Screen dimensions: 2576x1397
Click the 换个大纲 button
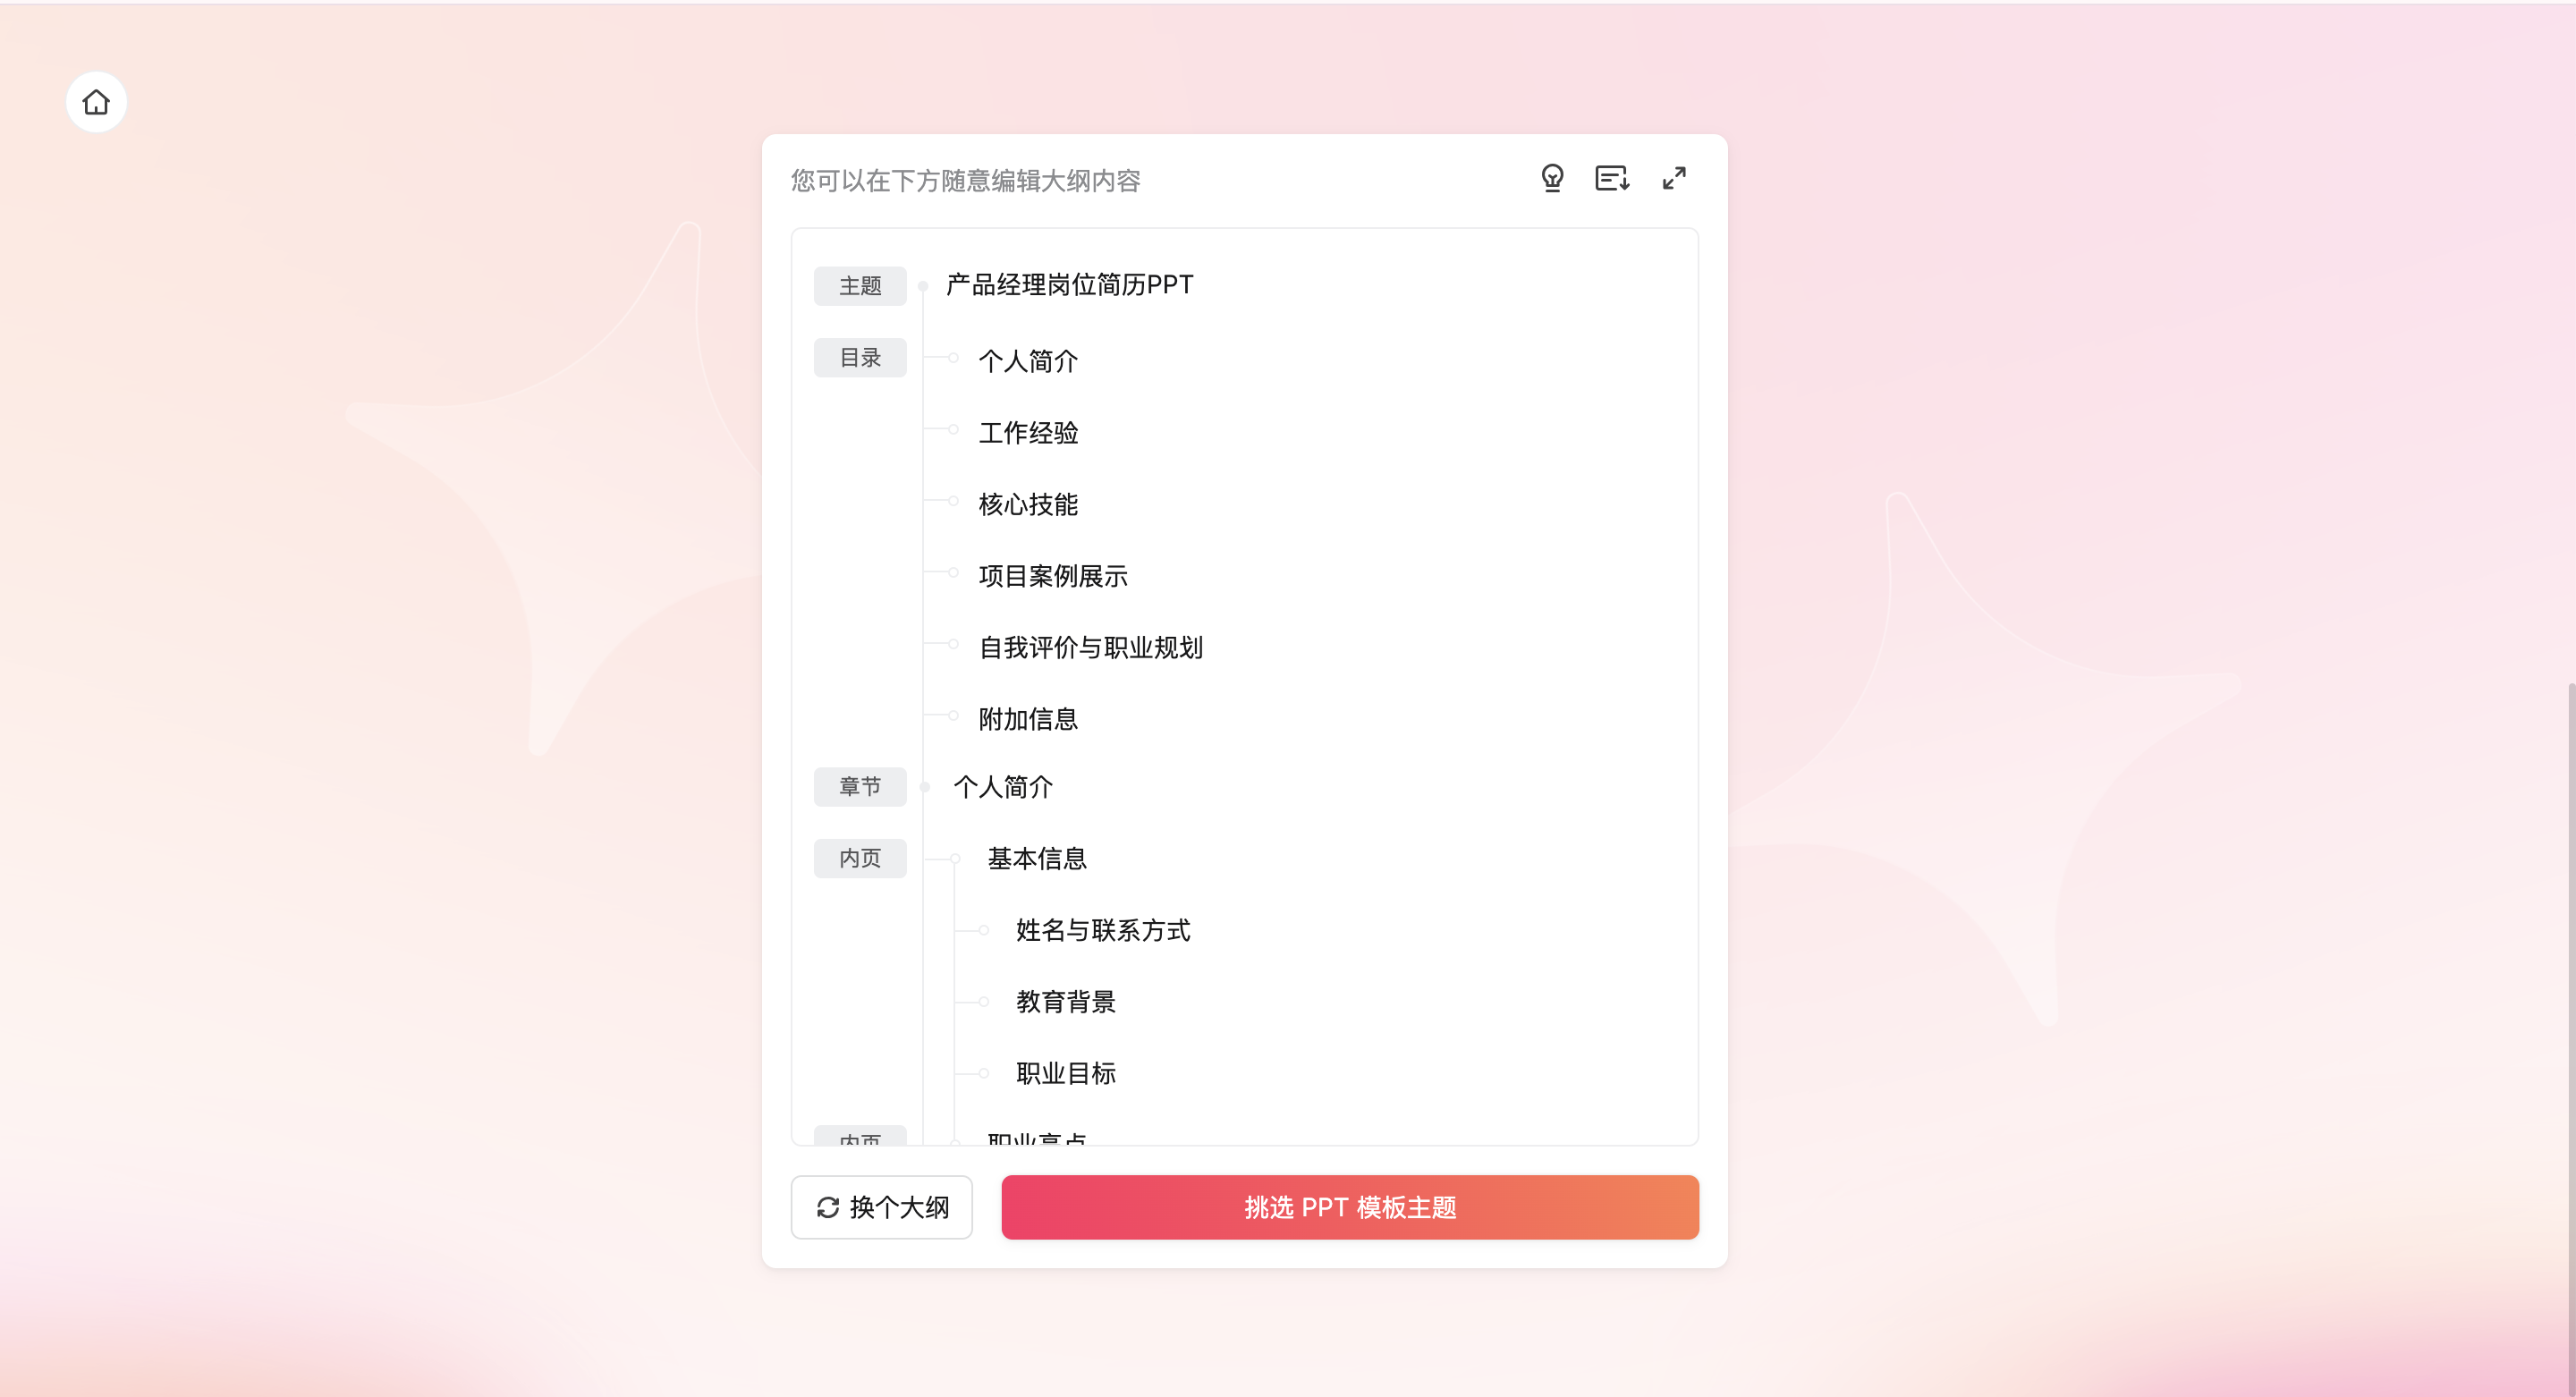click(882, 1208)
